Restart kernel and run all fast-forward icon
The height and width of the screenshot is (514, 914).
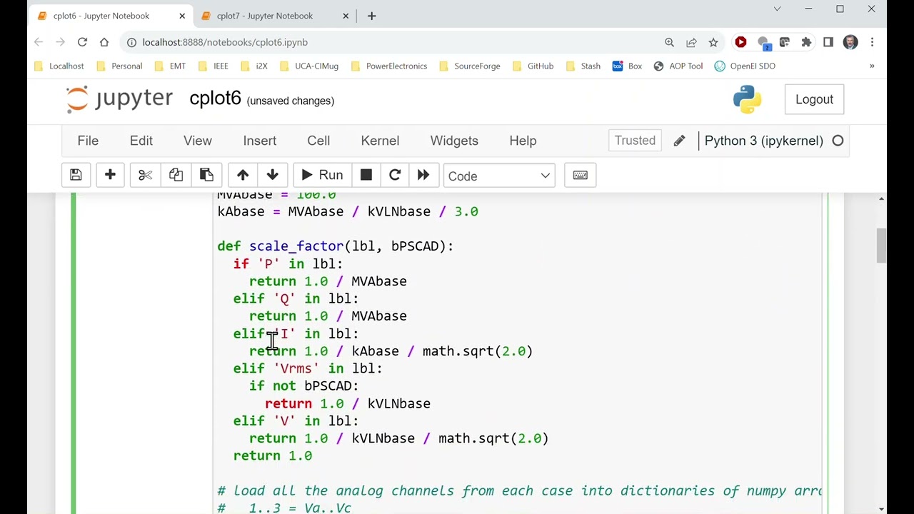tap(423, 176)
